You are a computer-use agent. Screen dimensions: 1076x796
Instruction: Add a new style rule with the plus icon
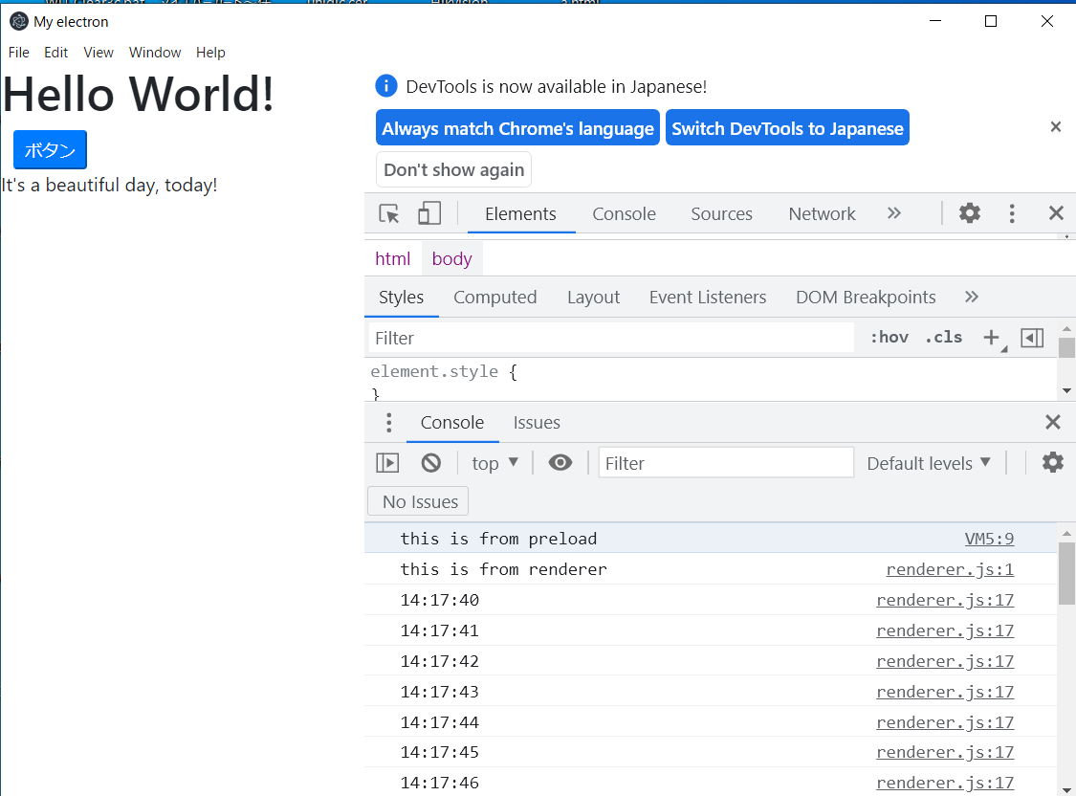(x=990, y=337)
